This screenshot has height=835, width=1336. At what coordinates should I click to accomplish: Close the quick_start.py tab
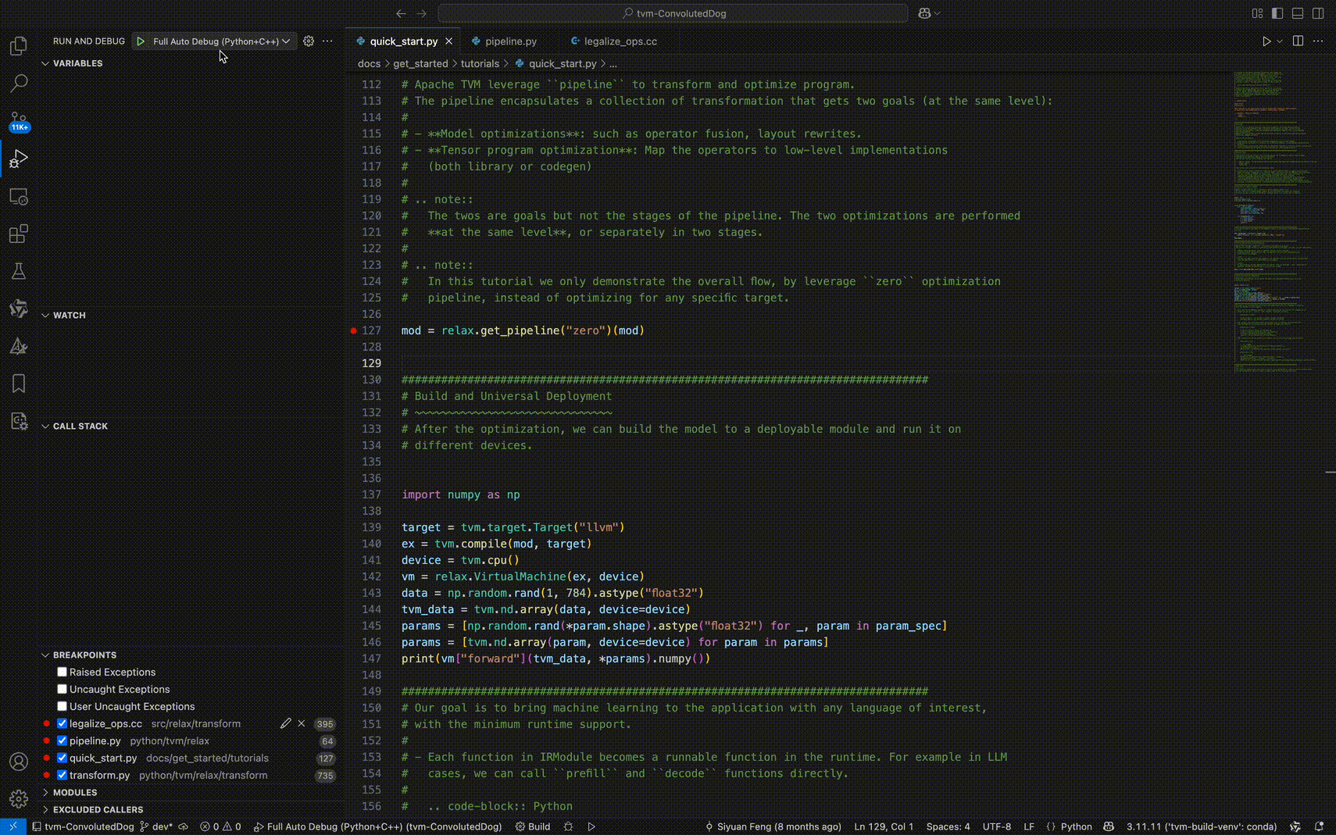tap(448, 41)
